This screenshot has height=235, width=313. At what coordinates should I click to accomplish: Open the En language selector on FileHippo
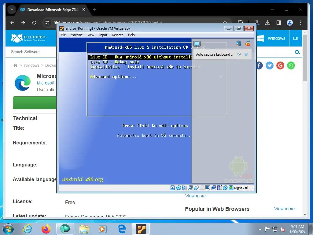tap(296, 38)
